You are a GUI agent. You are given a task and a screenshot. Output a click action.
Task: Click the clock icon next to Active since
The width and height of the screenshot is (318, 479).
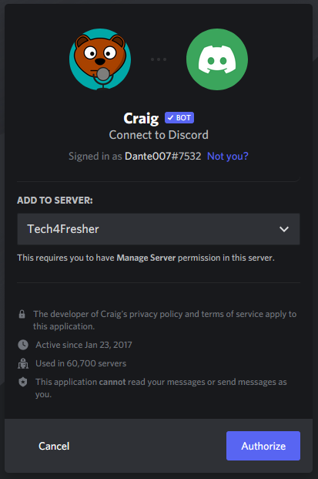[23, 345]
